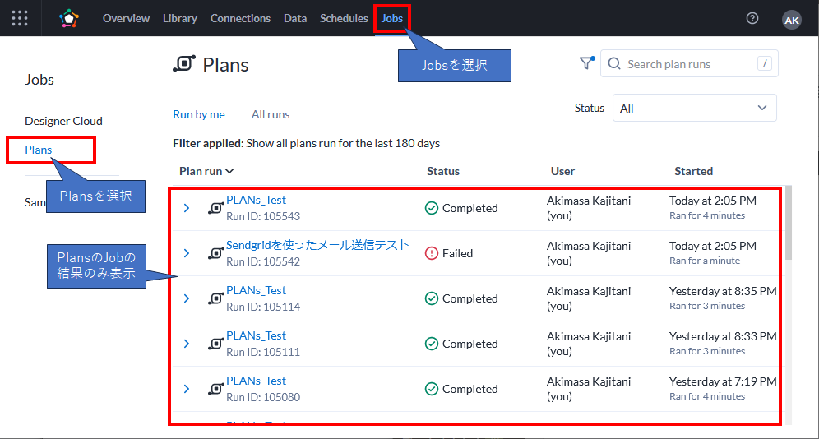Select Designer Cloud in the Jobs sidebar
The height and width of the screenshot is (439, 819).
pyautogui.click(x=63, y=121)
